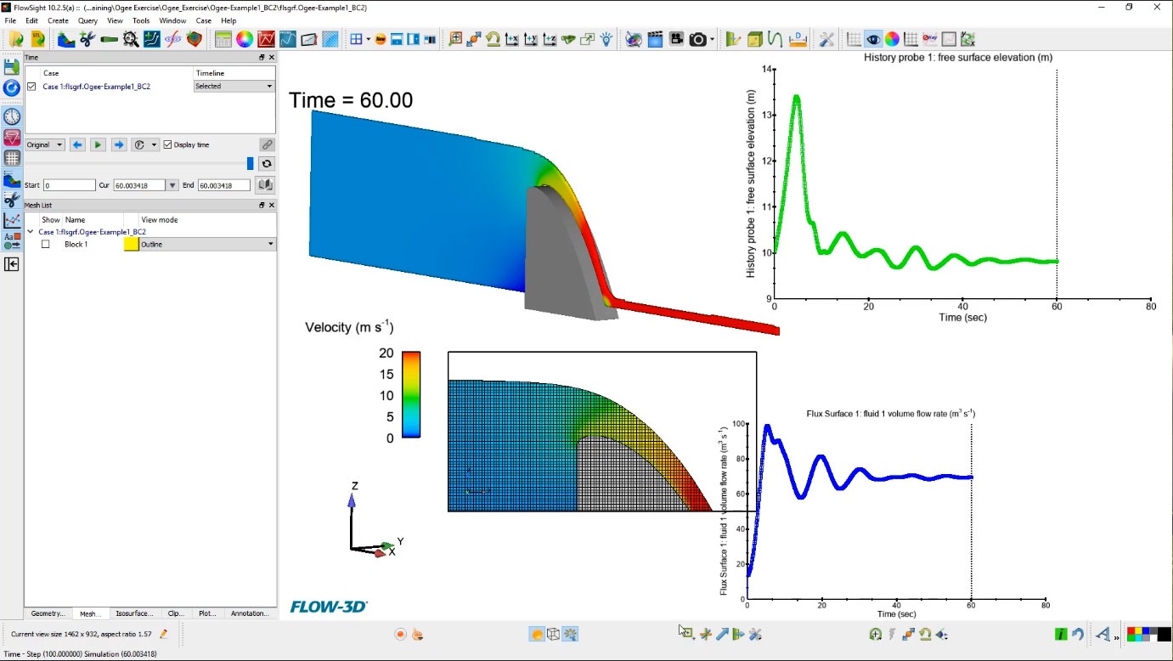
Task: Switch to the Isosurface tab
Action: [x=134, y=613]
